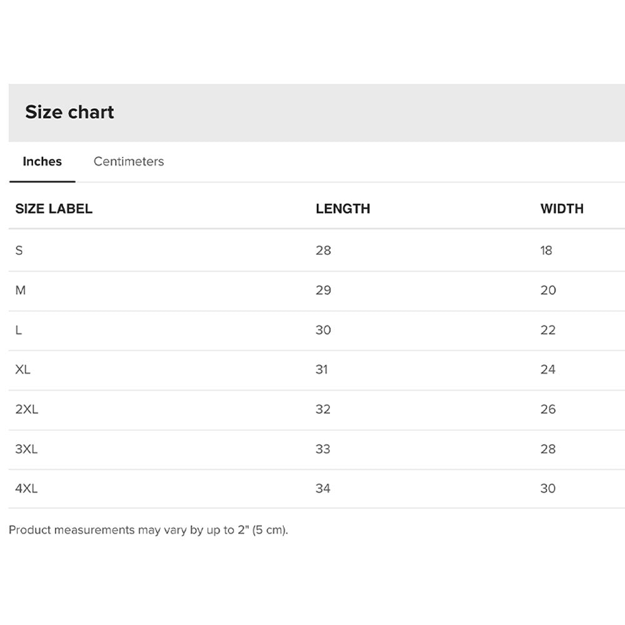Viewport: 625px width, 625px height.
Task: Click the width value 24 for size XL
Action: coord(547,369)
